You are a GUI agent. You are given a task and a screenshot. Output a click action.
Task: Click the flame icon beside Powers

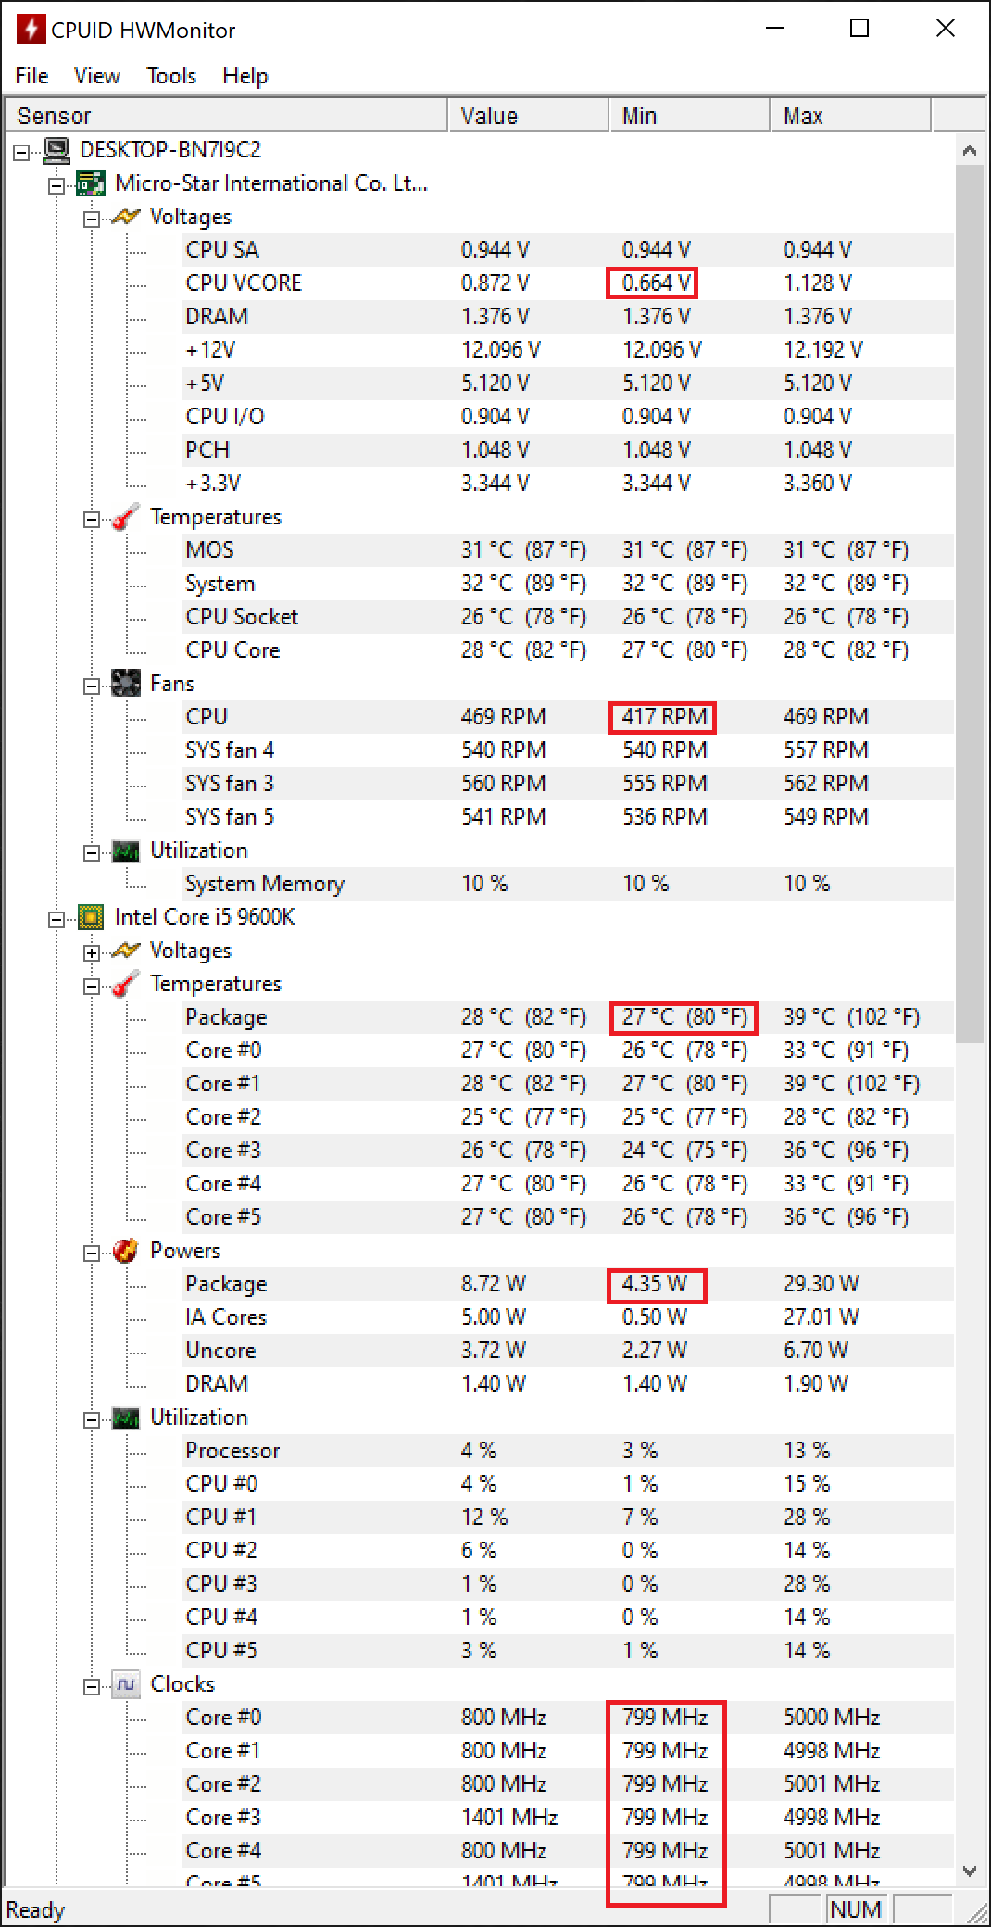pyautogui.click(x=126, y=1251)
